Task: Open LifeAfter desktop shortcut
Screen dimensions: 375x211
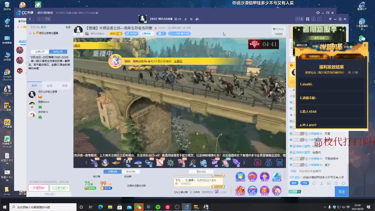Action: tap(7, 90)
